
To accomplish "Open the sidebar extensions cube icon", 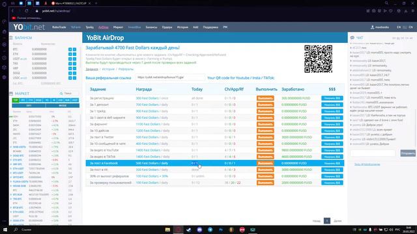I will 5,68.
